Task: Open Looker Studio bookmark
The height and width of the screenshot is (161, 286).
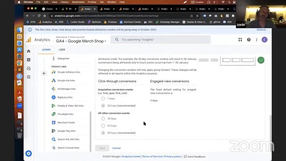Action: (76, 22)
